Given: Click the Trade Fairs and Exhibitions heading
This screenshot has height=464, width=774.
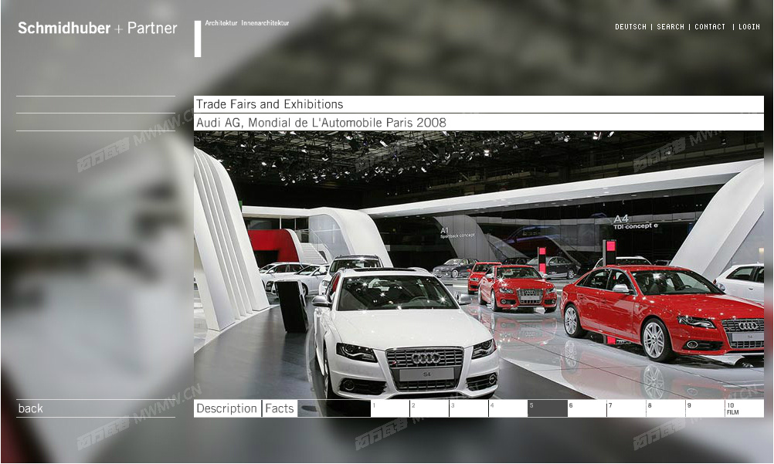Looking at the screenshot, I should [x=270, y=104].
